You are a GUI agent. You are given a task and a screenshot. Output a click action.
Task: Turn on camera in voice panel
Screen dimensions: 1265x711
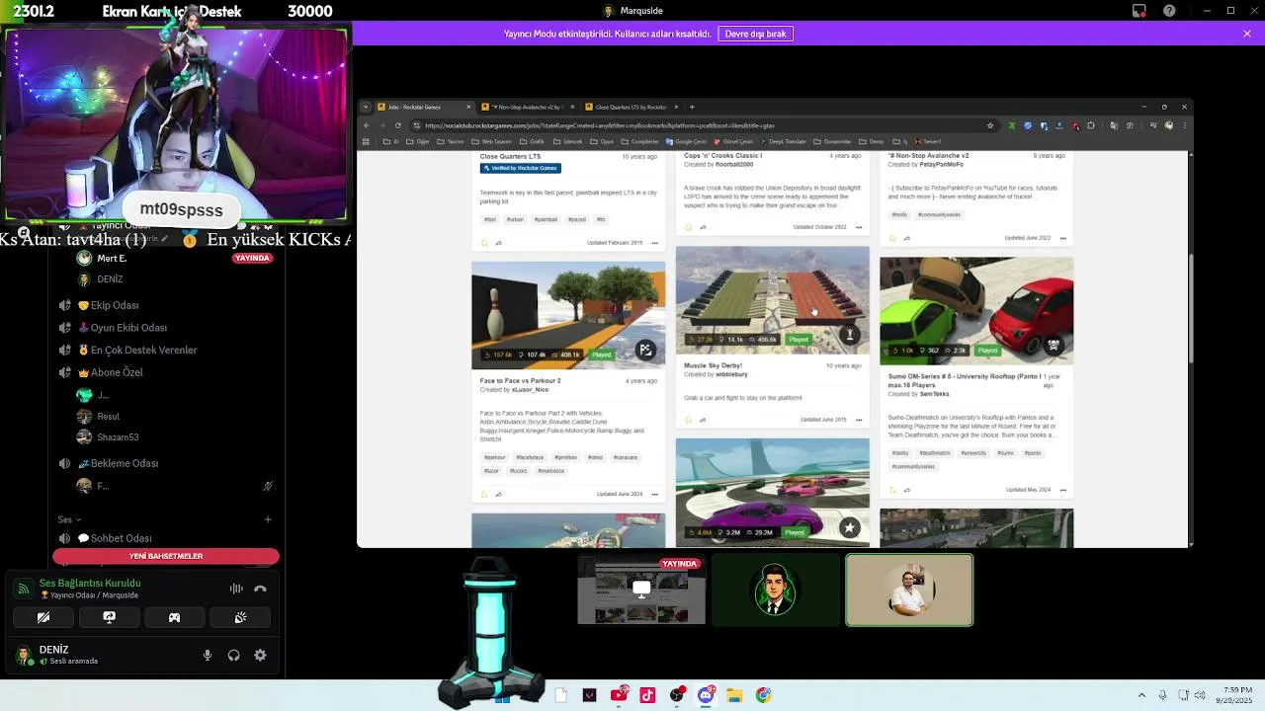(43, 617)
